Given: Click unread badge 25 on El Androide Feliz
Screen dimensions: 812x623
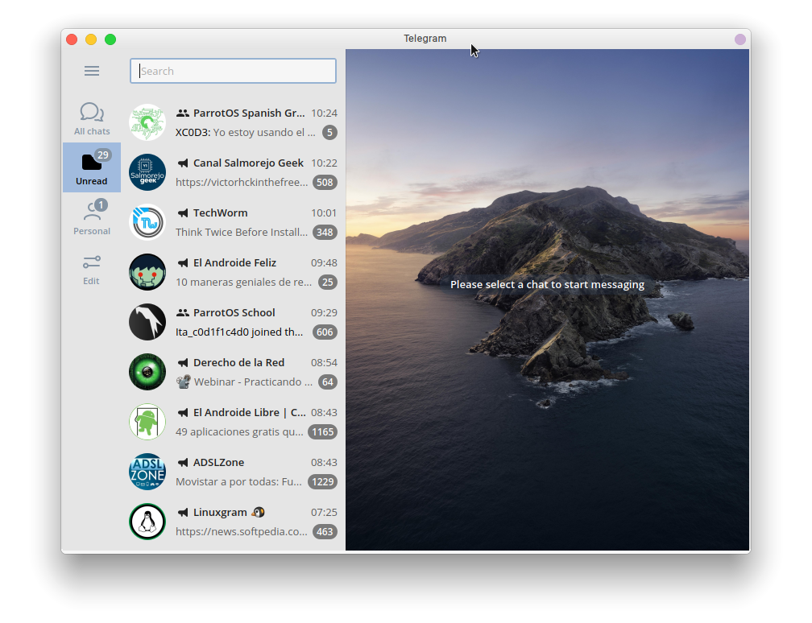Looking at the screenshot, I should coord(327,282).
